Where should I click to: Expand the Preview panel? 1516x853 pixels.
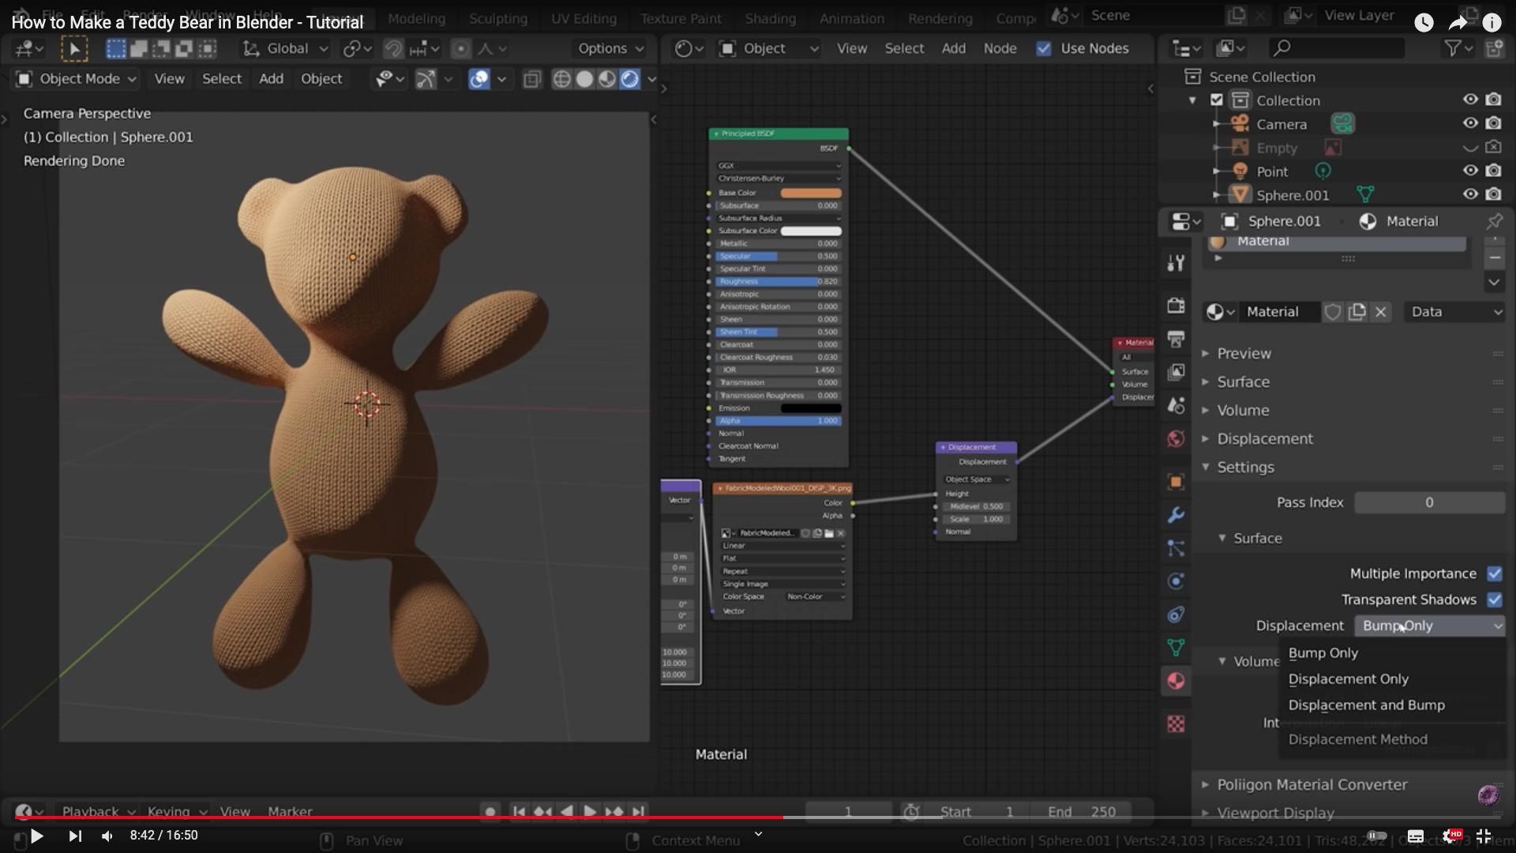pyautogui.click(x=1243, y=353)
